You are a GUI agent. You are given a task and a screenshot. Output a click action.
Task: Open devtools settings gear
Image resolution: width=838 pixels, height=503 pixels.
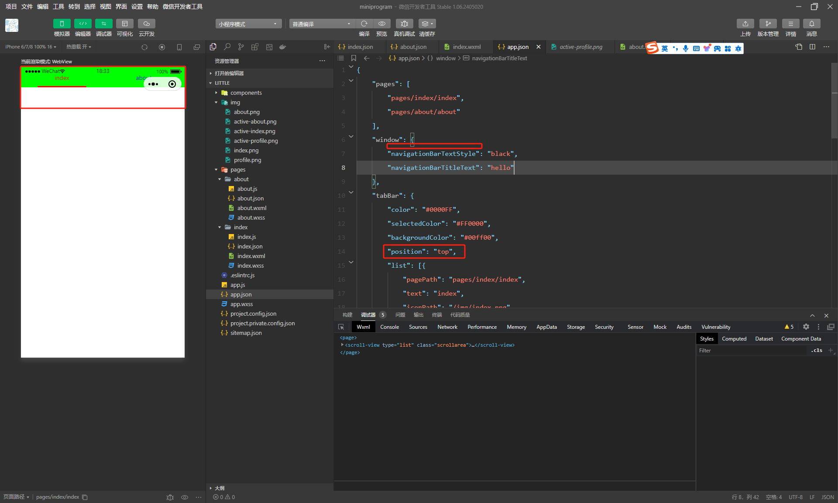click(x=806, y=327)
